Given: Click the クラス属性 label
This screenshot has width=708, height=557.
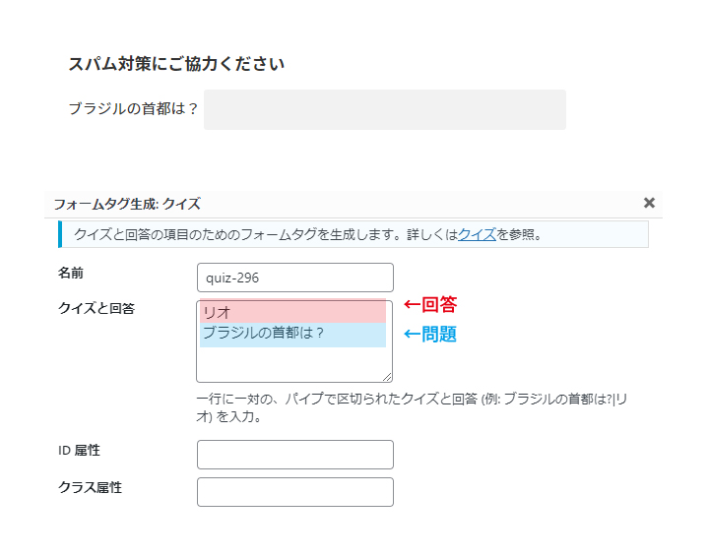Looking at the screenshot, I should tap(90, 487).
